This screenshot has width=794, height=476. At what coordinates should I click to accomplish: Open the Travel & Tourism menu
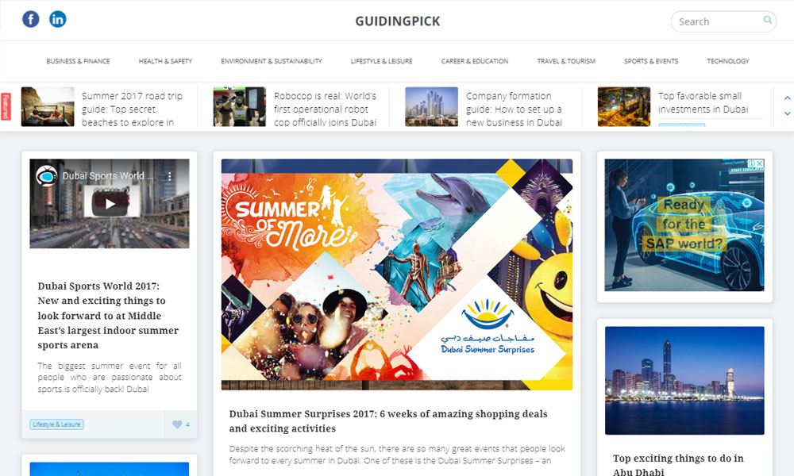coord(566,61)
